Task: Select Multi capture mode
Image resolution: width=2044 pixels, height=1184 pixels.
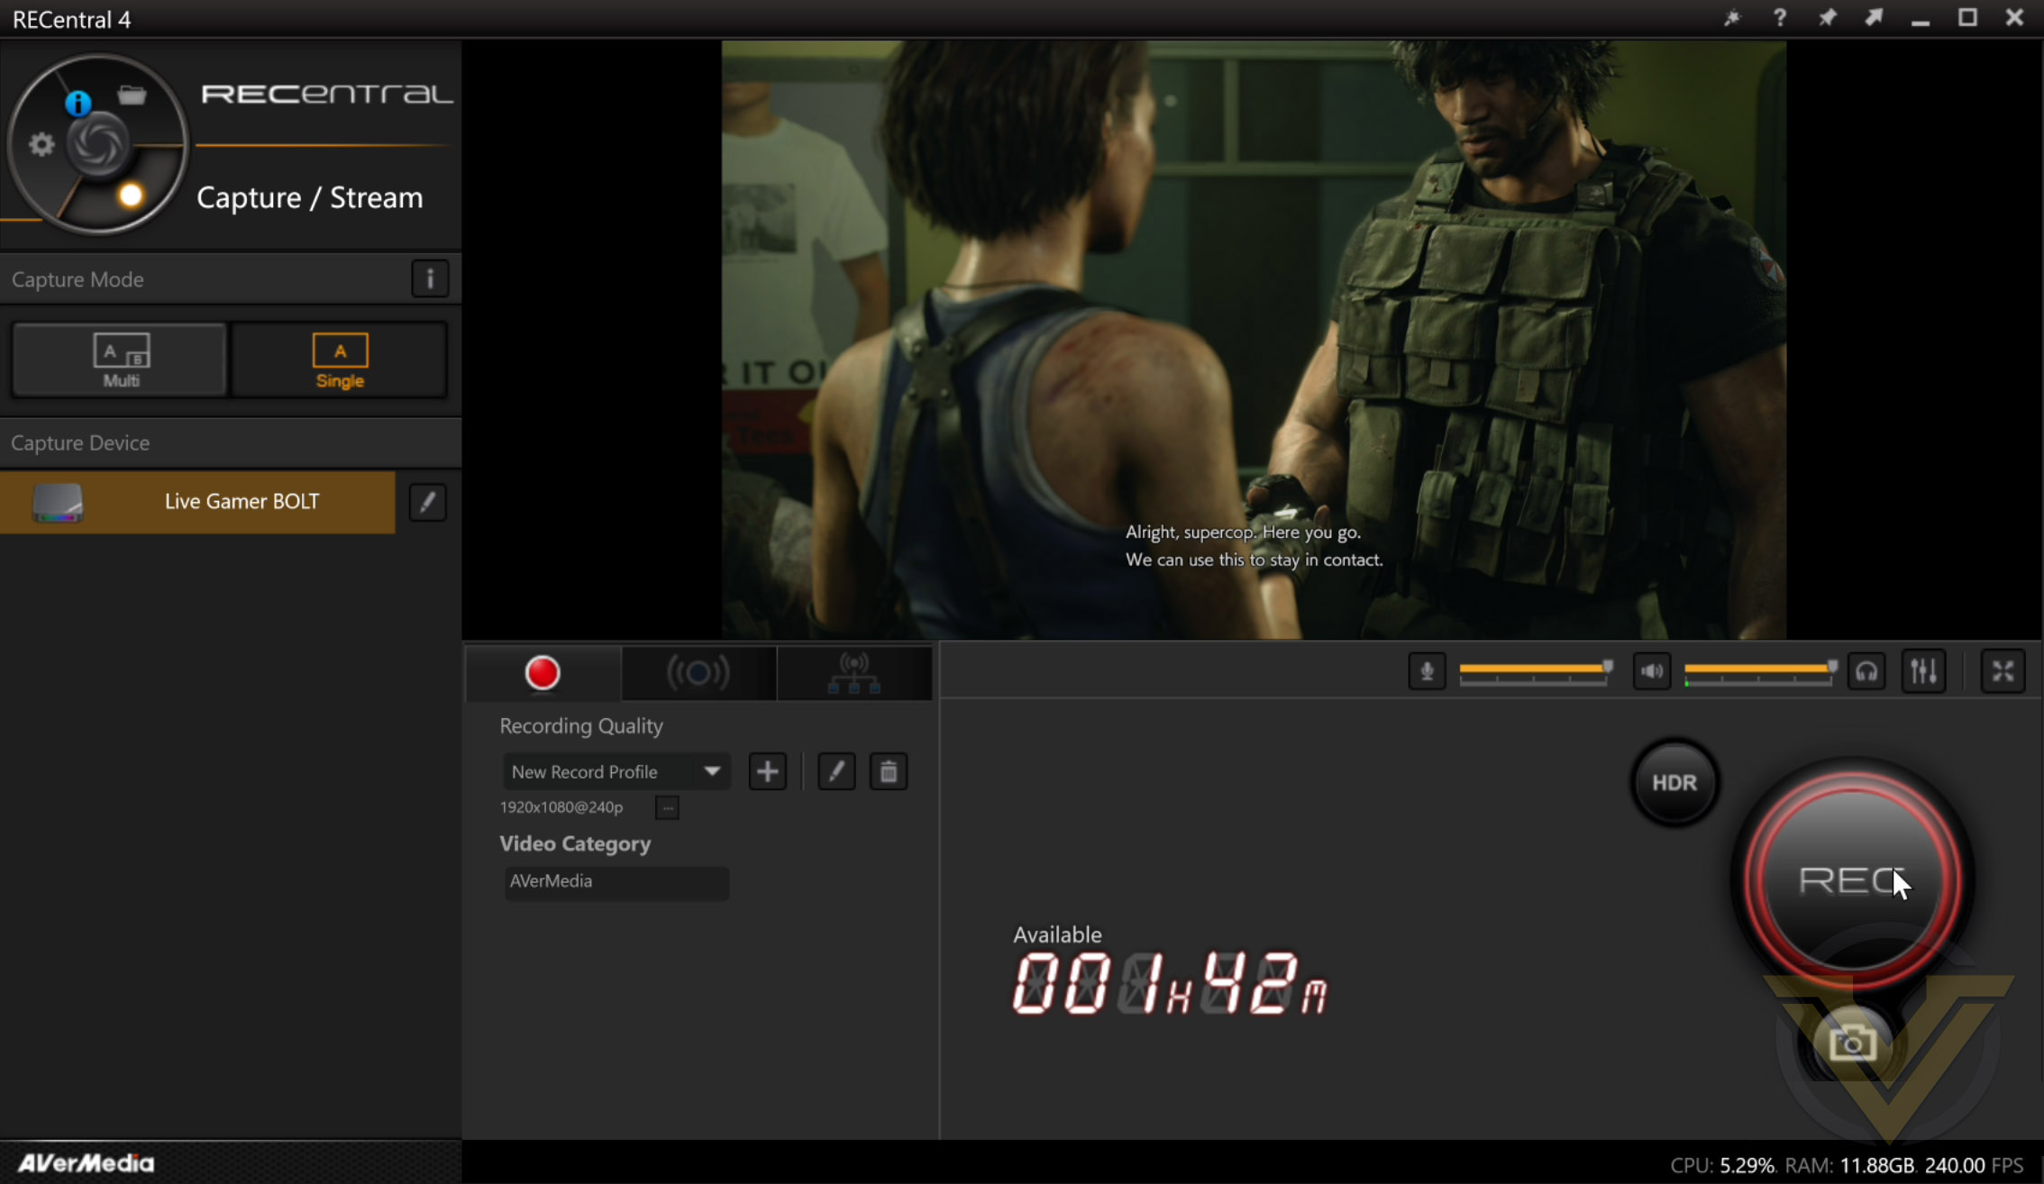Action: 120,360
